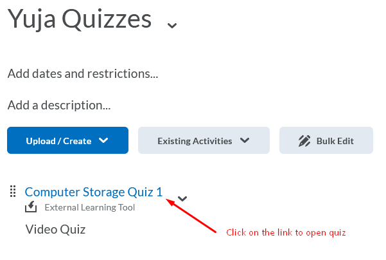
Task: Click the 'External Learning Tool' label text
Action: [90, 207]
